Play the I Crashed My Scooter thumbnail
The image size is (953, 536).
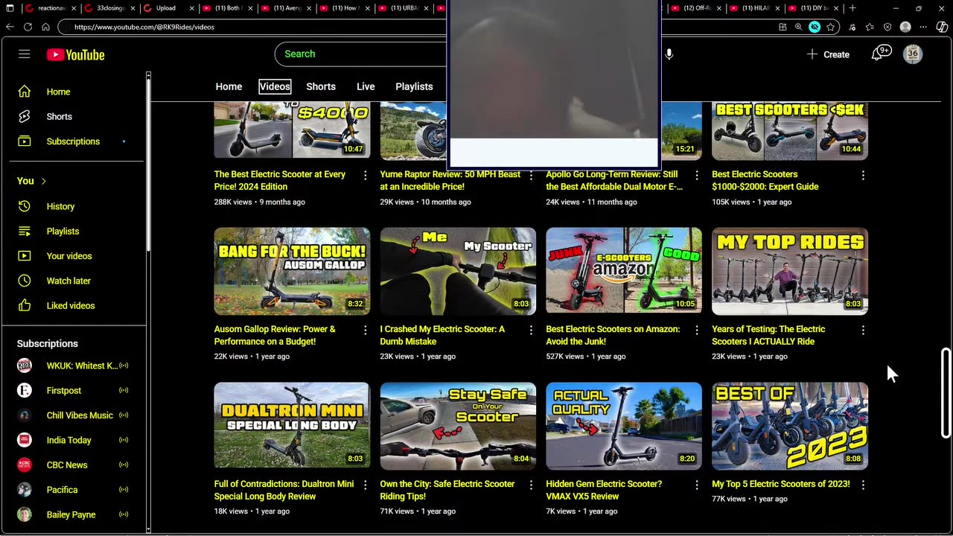458,271
